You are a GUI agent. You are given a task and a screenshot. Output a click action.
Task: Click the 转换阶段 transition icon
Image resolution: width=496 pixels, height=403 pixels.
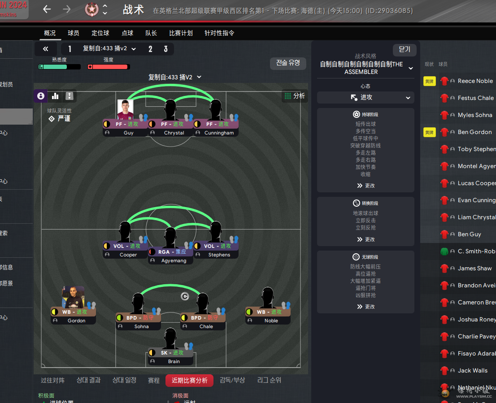356,203
